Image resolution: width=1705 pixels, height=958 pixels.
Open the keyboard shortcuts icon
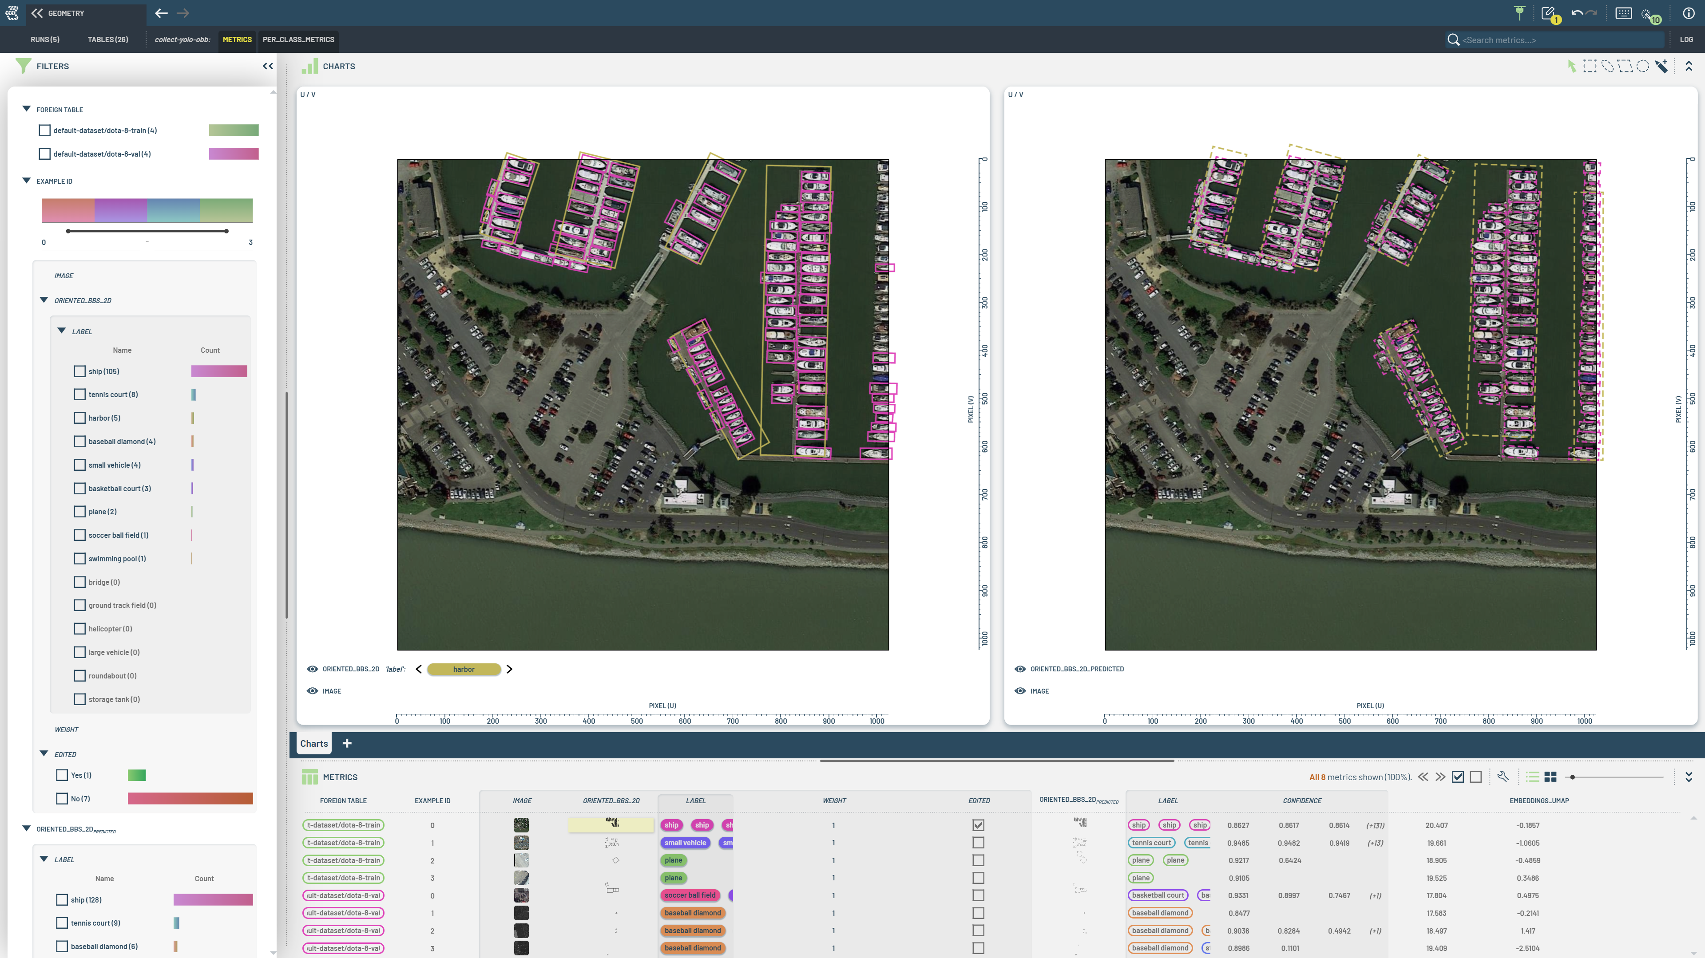click(1624, 13)
